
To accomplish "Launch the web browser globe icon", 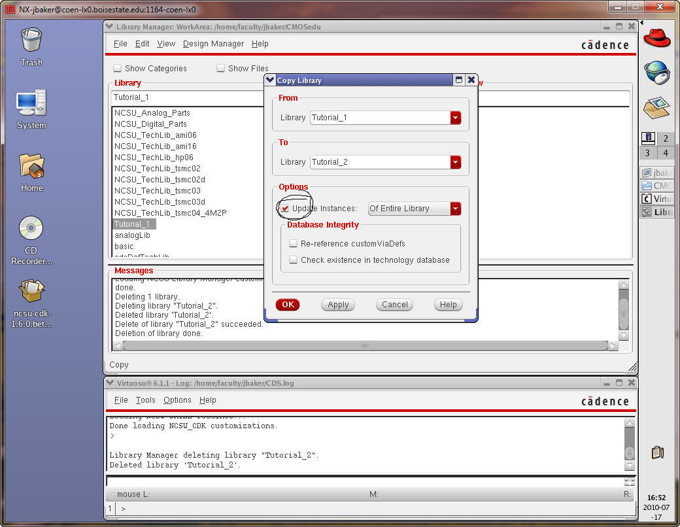I will pyautogui.click(x=656, y=72).
